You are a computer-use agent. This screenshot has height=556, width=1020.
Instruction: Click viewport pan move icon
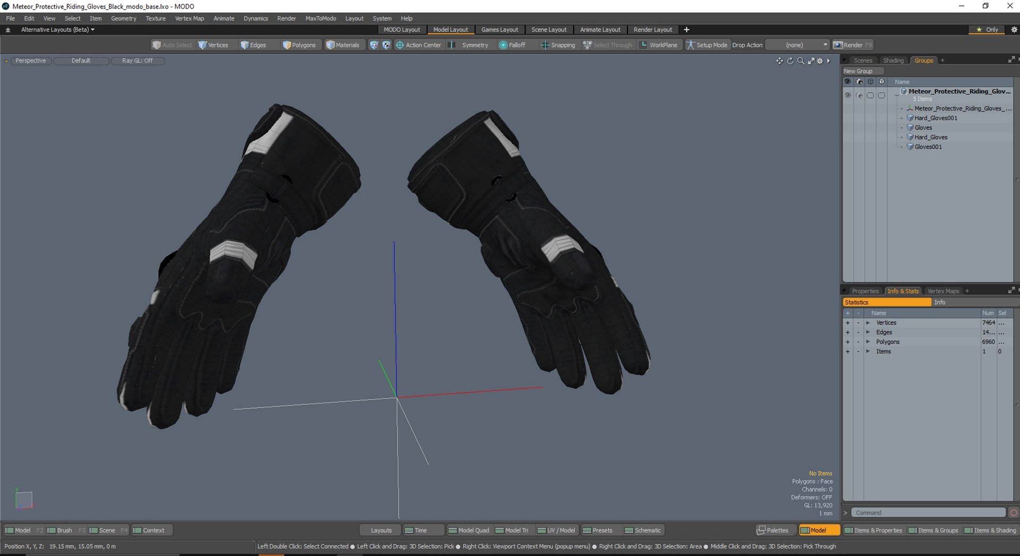click(x=779, y=61)
